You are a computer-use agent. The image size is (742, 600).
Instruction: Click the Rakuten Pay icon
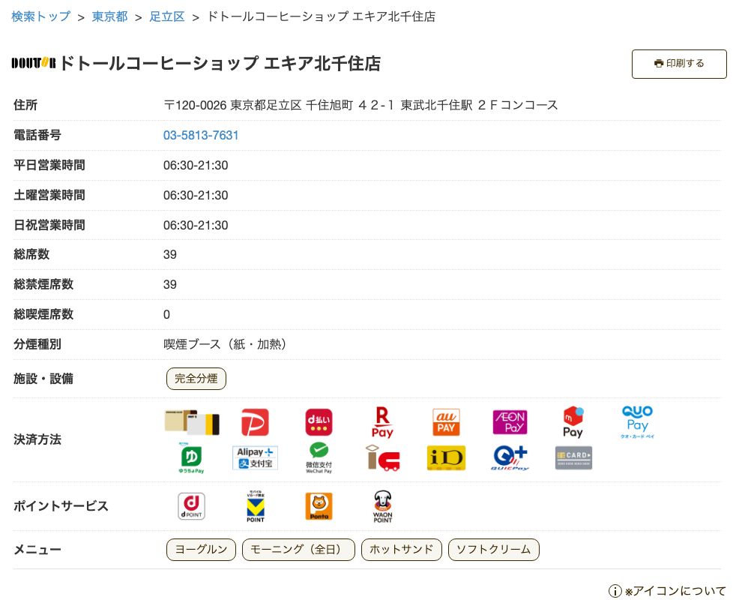pos(382,422)
